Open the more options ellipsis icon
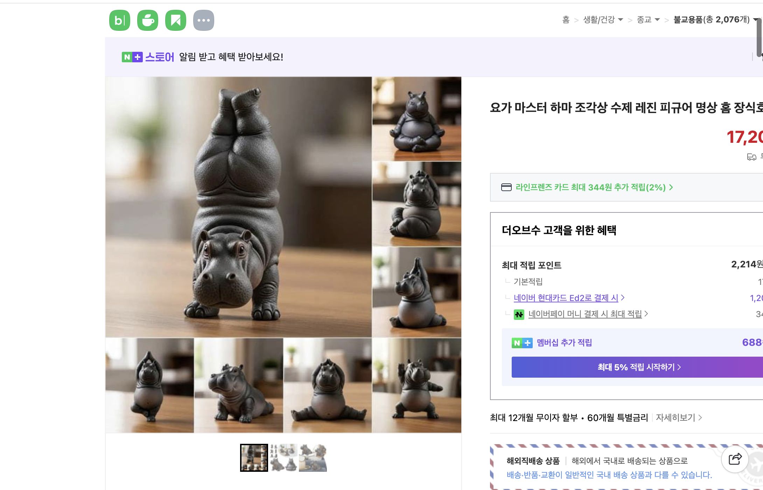This screenshot has width=763, height=490. point(204,20)
